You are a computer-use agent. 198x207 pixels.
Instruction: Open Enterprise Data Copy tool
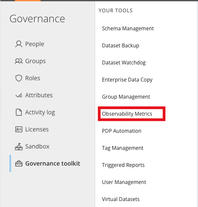click(127, 80)
